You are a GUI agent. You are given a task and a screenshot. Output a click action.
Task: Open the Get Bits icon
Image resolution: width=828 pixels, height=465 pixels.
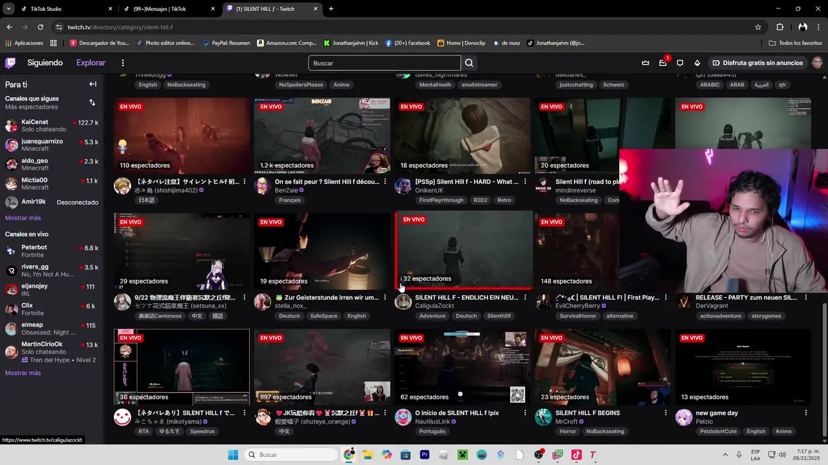697,63
